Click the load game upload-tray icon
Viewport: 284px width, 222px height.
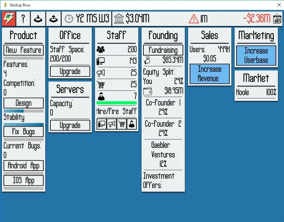[54, 19]
